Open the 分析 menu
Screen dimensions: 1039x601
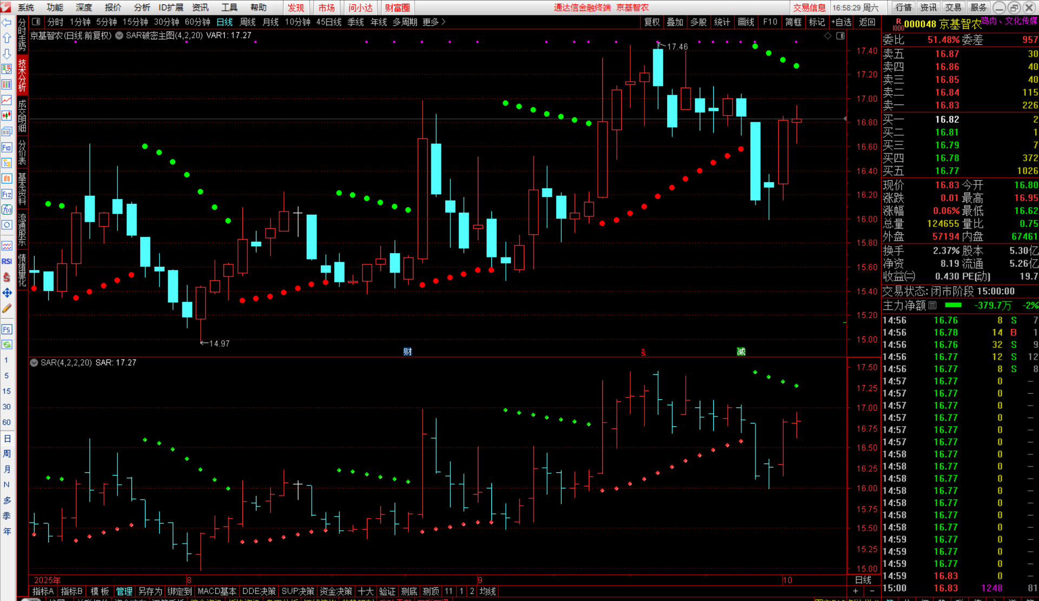pyautogui.click(x=142, y=8)
